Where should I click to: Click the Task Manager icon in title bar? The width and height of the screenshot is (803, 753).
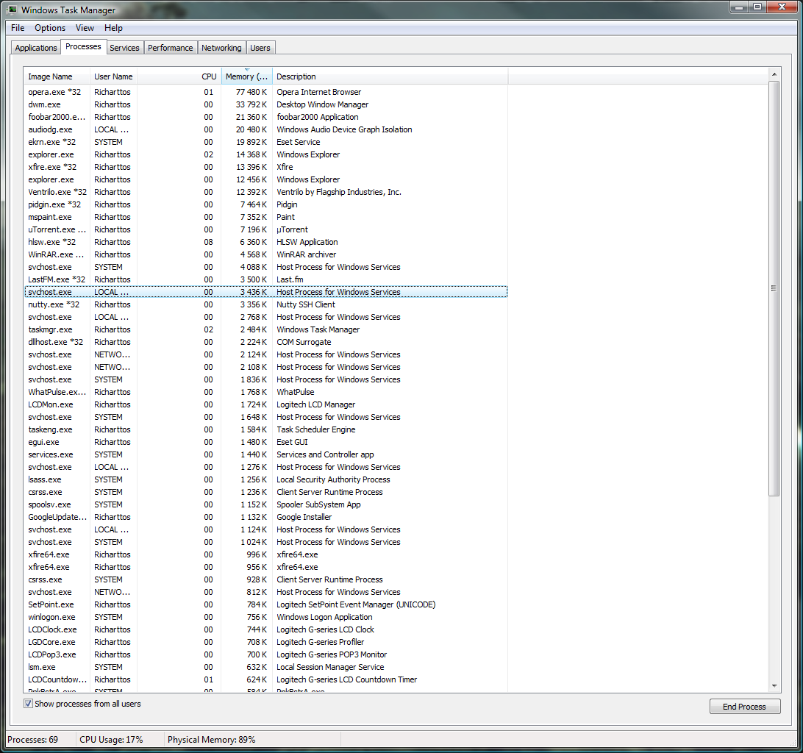point(13,10)
